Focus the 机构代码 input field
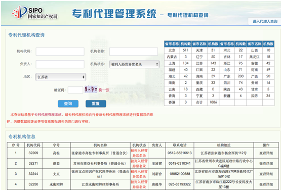 [60, 52]
